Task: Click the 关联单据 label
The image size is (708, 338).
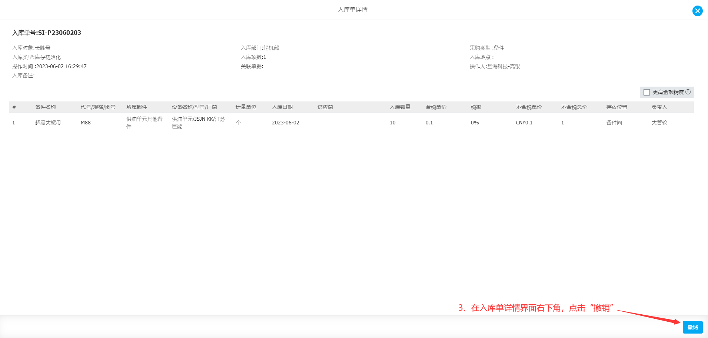Action: 252,66
